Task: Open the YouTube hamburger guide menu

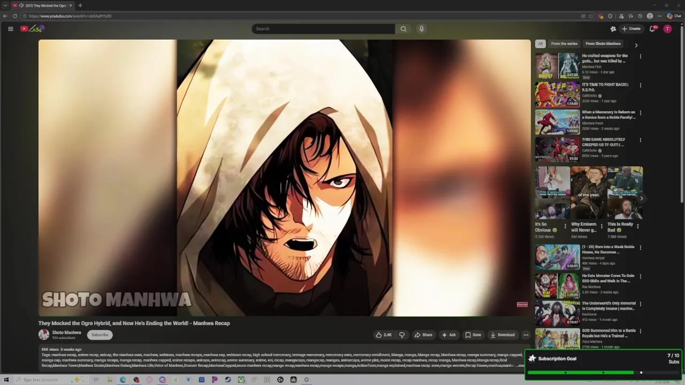Action: tap(10, 29)
